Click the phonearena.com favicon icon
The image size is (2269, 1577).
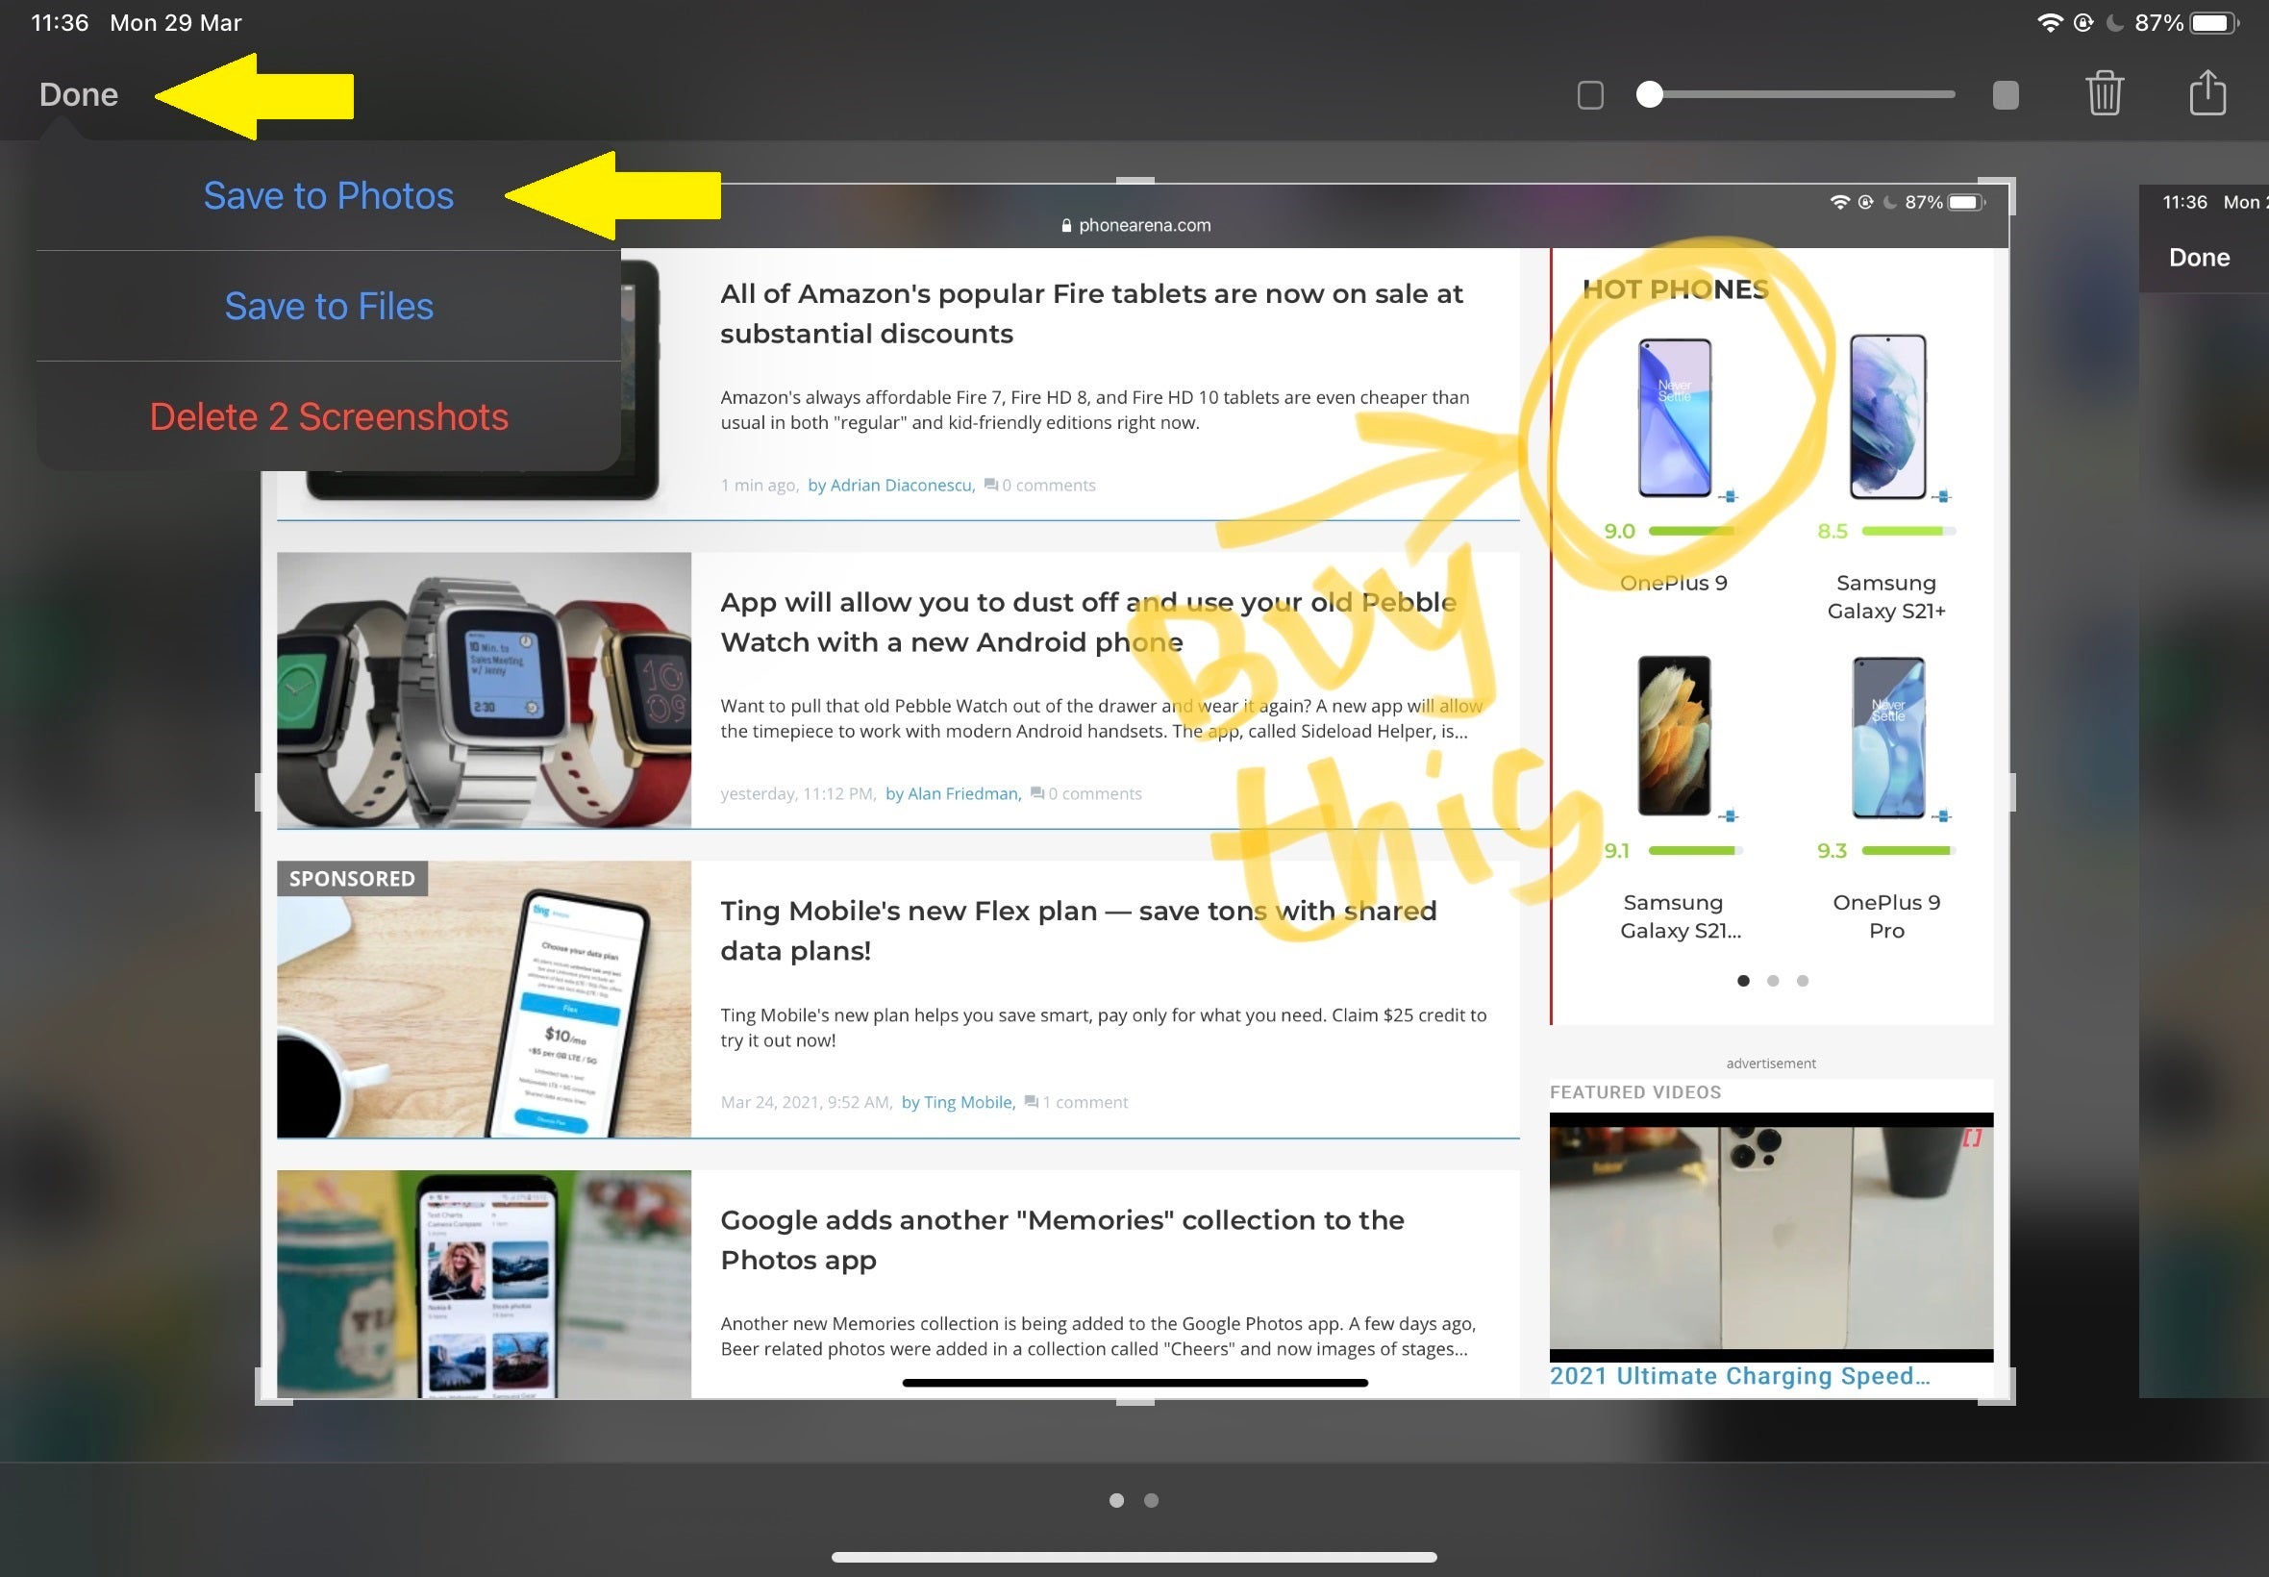click(x=1059, y=226)
